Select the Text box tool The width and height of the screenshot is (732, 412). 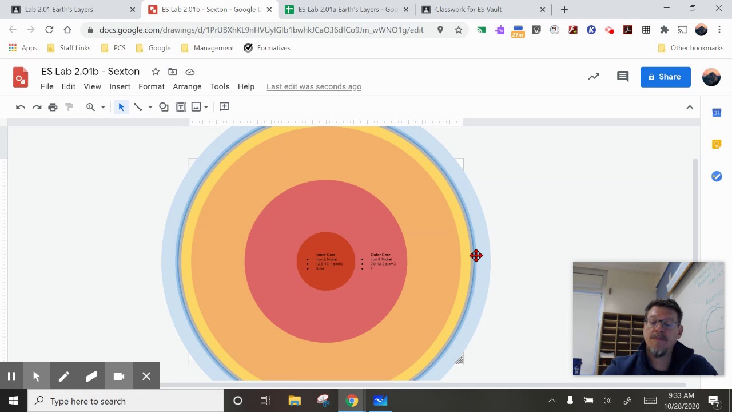tap(181, 107)
